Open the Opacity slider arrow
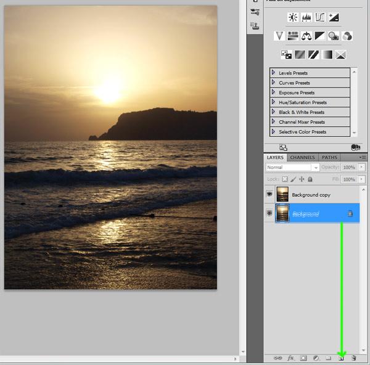The width and height of the screenshot is (370, 365). [x=361, y=167]
